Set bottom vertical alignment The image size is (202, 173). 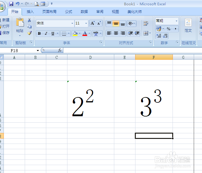coord(122,24)
